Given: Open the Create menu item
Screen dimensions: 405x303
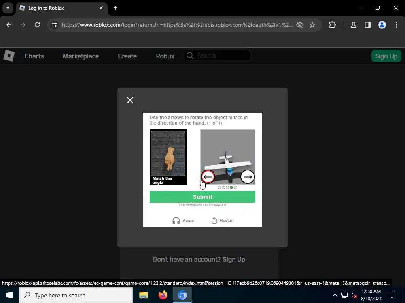Looking at the screenshot, I should coord(127,56).
